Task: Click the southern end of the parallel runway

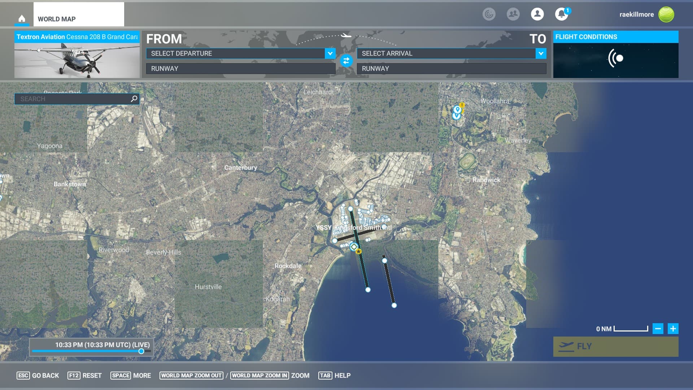Action: tap(394, 305)
